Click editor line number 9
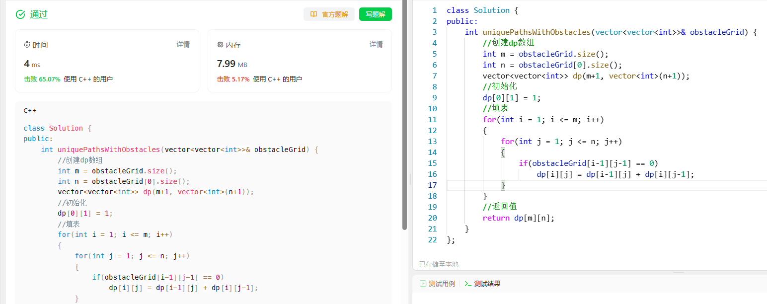Screen dimensions: 767x304 pos(435,98)
